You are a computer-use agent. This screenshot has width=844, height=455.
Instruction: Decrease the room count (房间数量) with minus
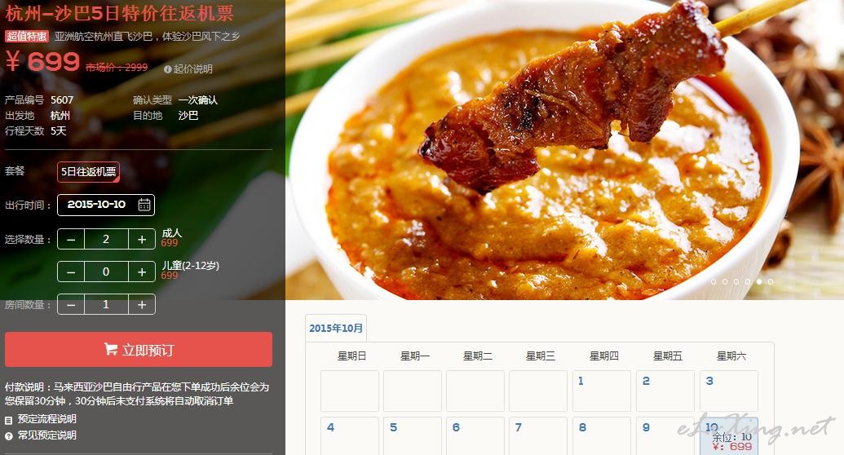pos(71,305)
